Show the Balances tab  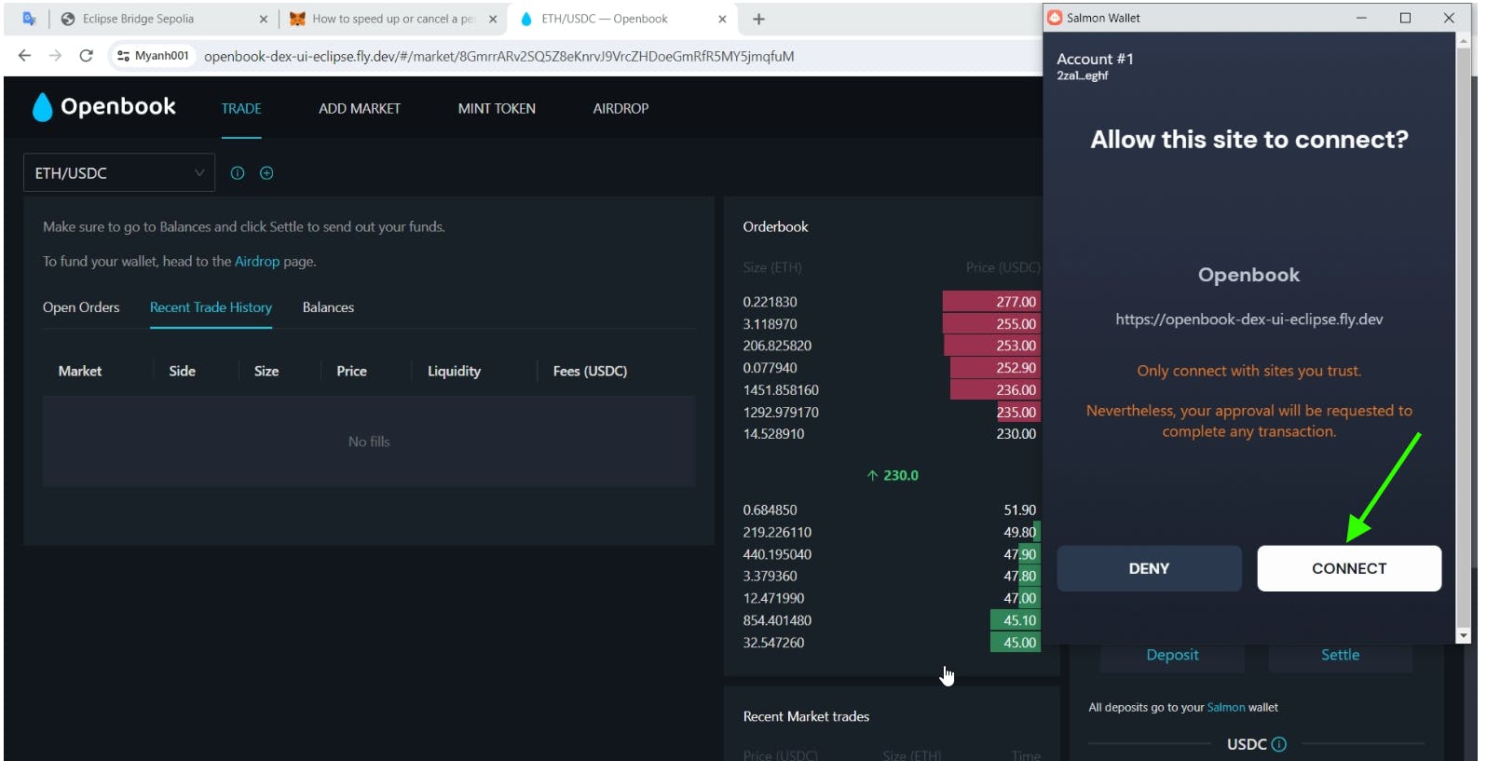tap(328, 307)
